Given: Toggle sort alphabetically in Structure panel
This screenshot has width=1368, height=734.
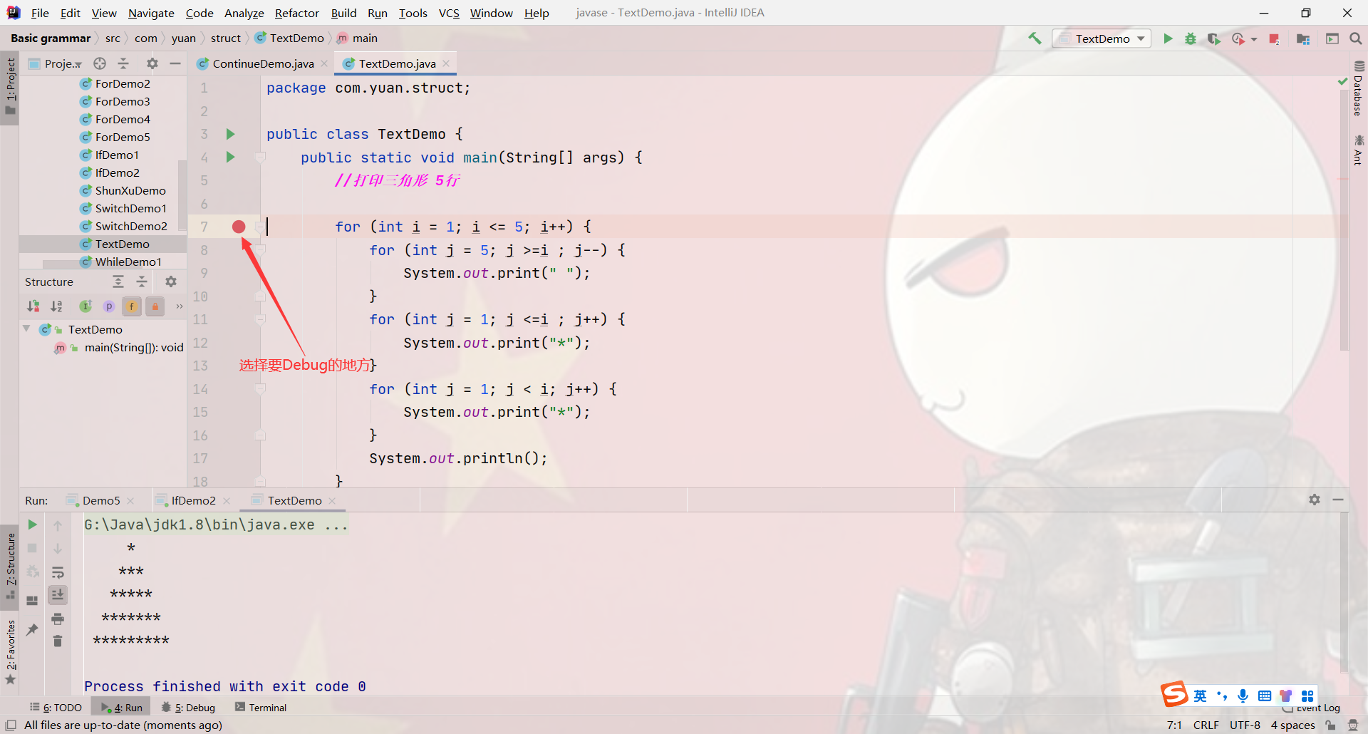Looking at the screenshot, I should point(56,306).
